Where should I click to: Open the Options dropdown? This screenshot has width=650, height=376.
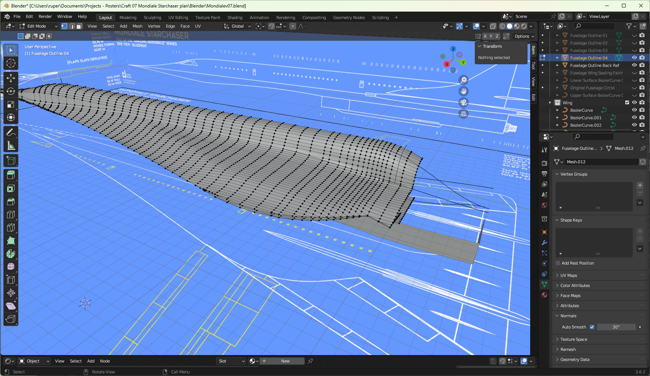(x=524, y=36)
